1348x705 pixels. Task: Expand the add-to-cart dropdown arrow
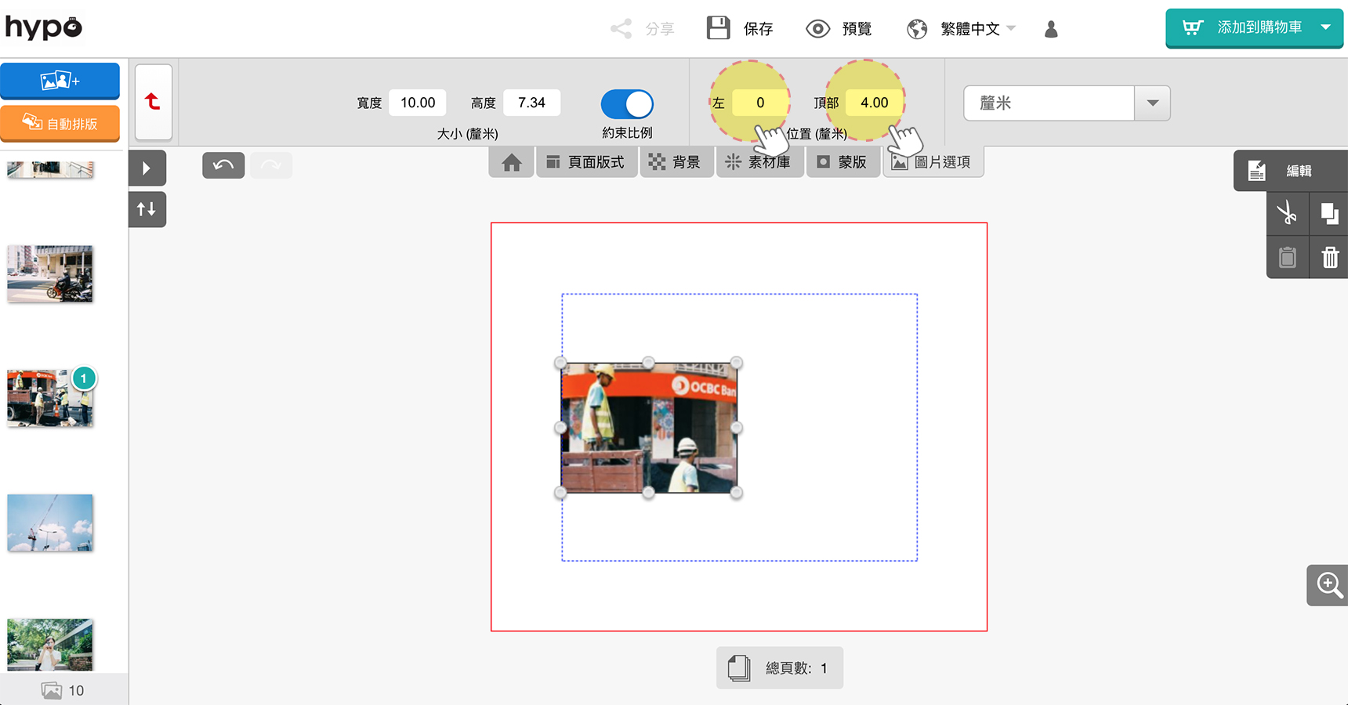(x=1326, y=27)
